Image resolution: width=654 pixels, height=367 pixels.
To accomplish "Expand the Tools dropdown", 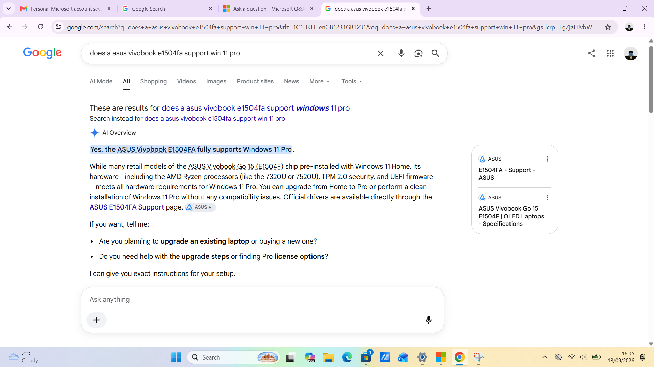I will click(352, 81).
